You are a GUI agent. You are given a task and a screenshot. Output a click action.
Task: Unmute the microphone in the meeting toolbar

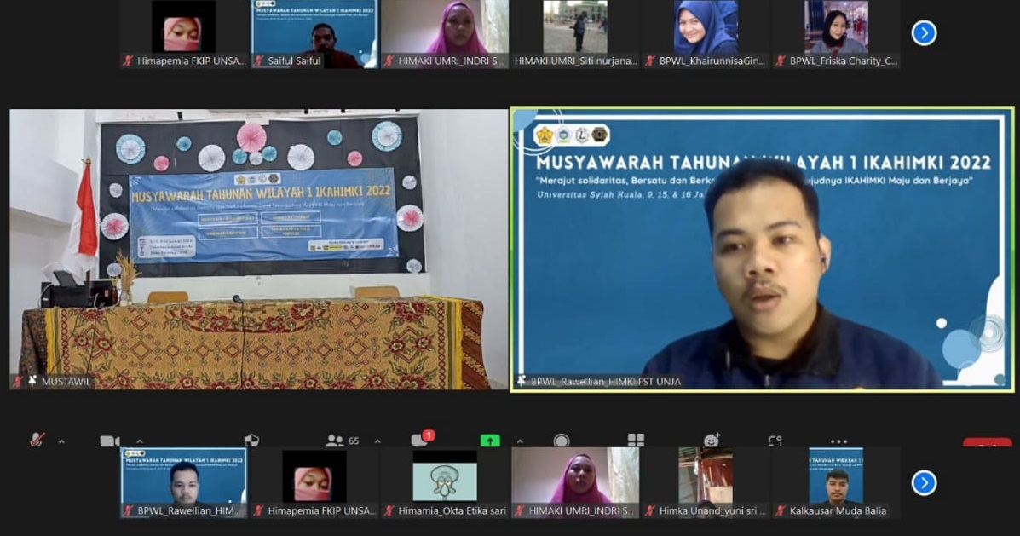click(x=37, y=440)
